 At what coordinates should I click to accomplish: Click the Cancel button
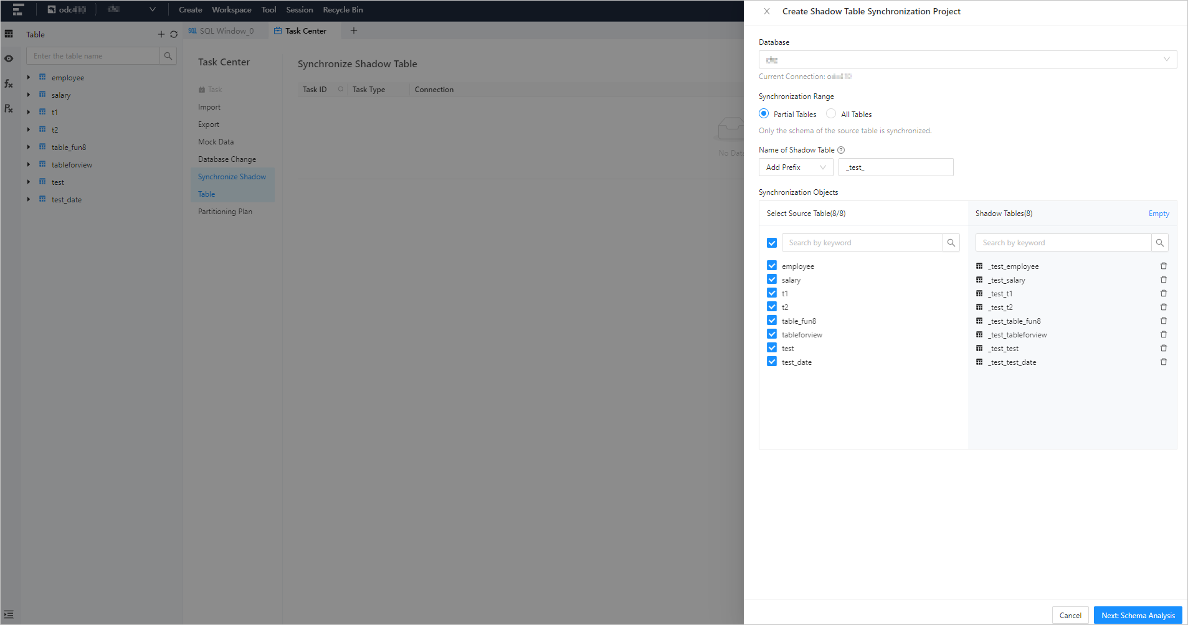pyautogui.click(x=1070, y=615)
